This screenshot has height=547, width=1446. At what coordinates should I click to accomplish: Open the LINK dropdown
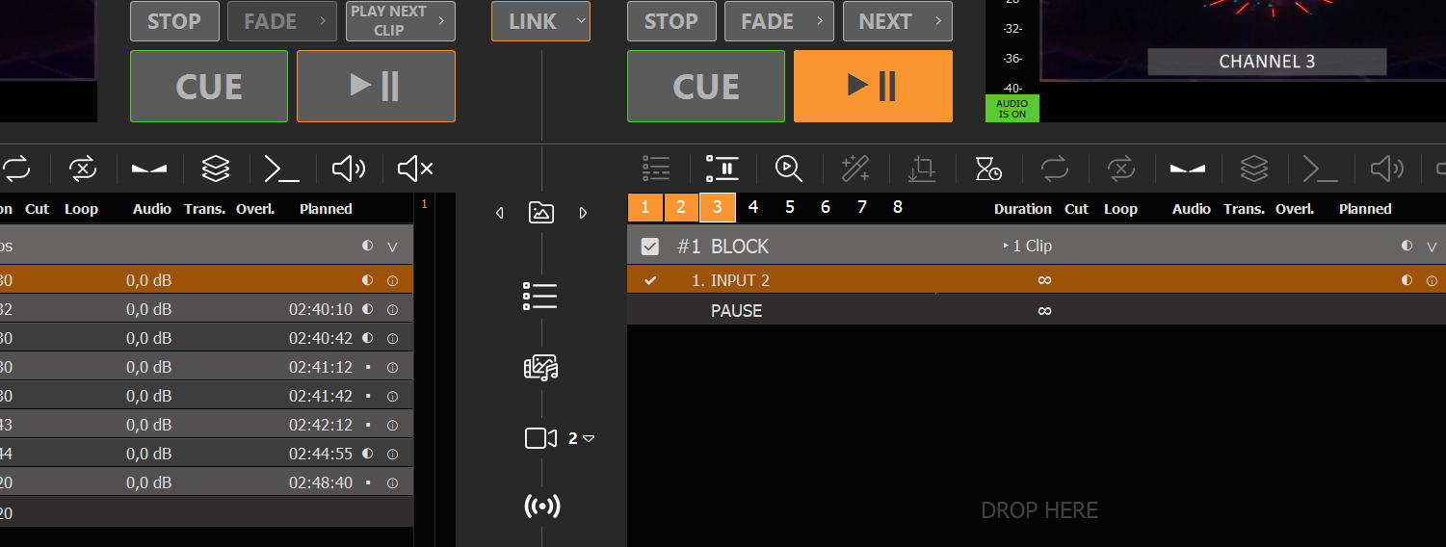[x=540, y=21]
